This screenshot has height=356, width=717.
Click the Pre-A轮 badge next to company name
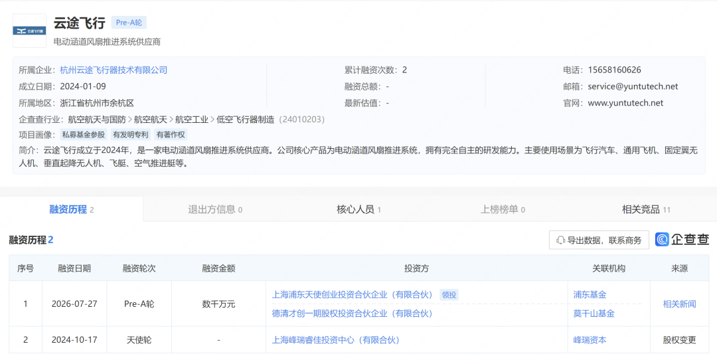[129, 23]
